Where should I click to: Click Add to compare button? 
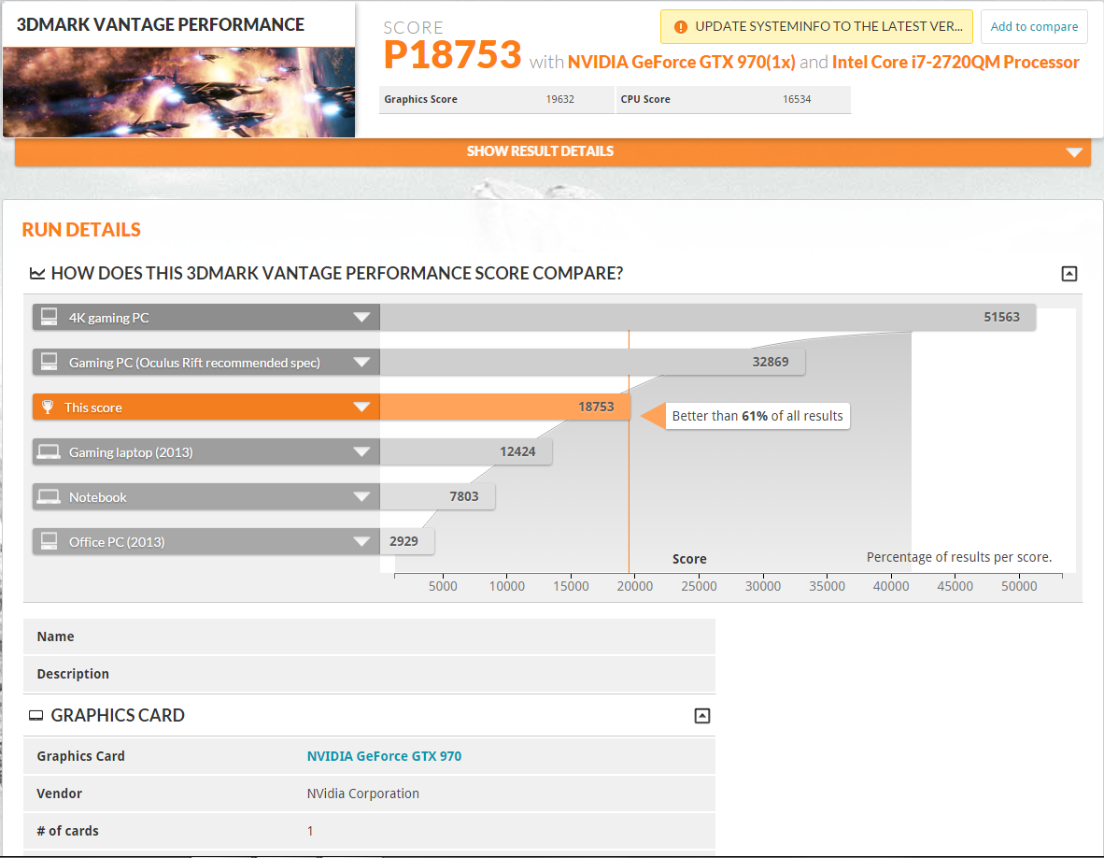click(x=1034, y=27)
